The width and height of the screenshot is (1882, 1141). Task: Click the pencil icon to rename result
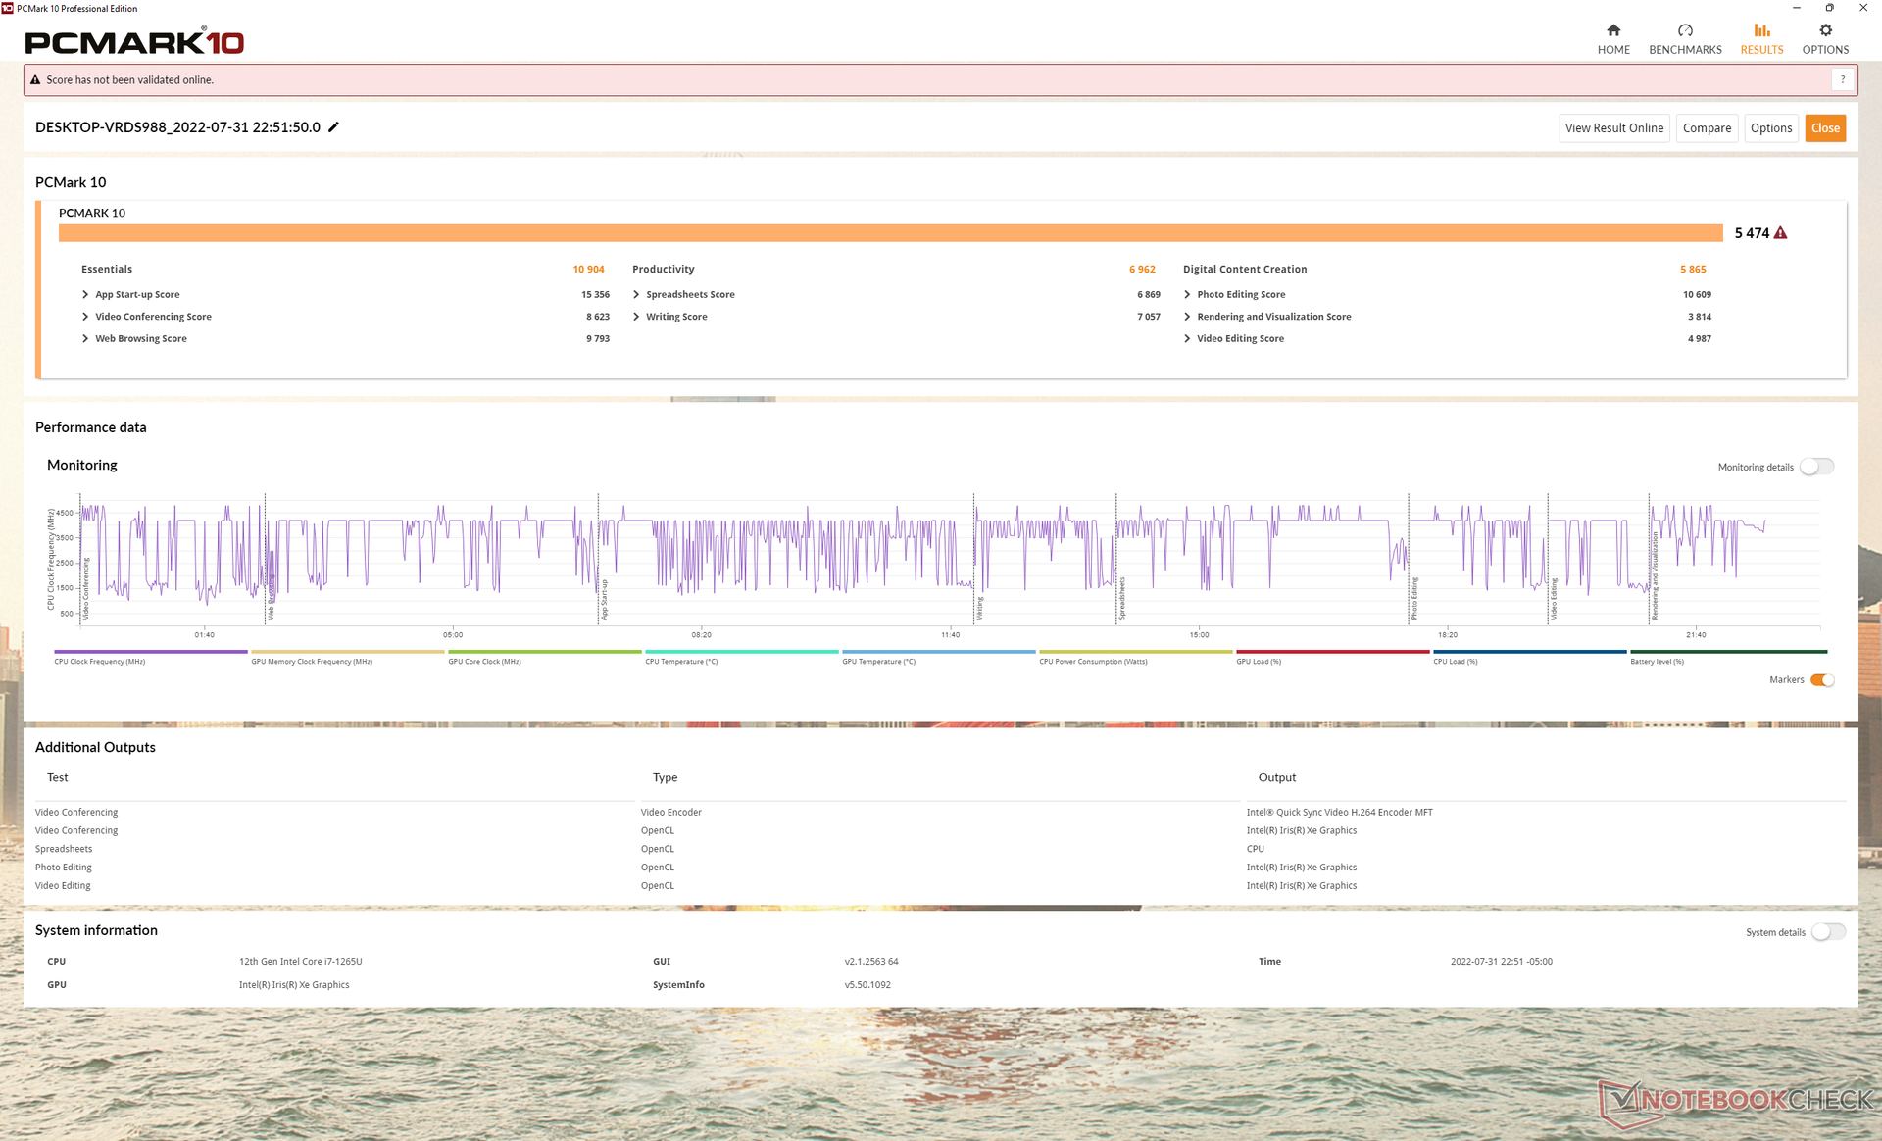click(333, 127)
